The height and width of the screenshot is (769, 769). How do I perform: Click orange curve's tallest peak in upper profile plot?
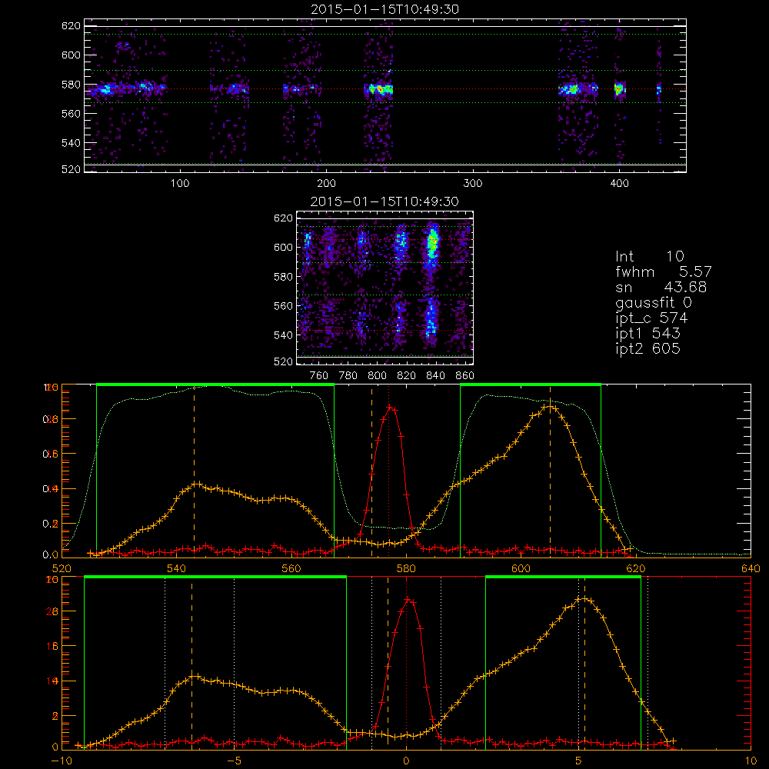pyautogui.click(x=549, y=406)
